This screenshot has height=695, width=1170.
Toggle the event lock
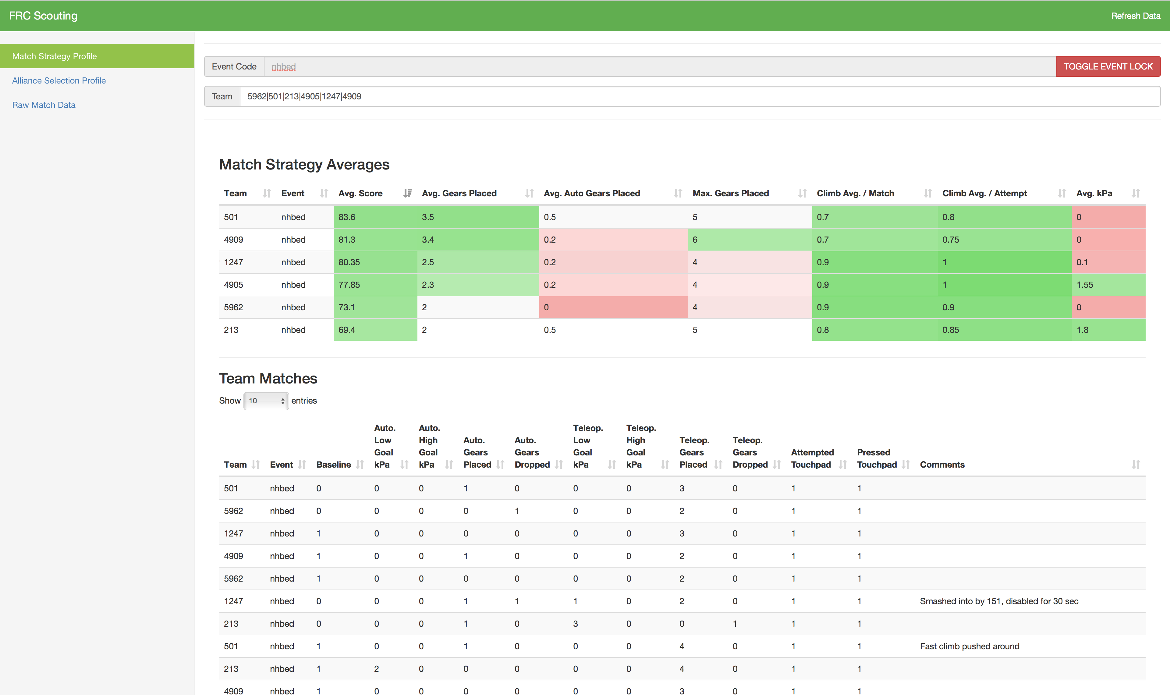pyautogui.click(x=1108, y=66)
